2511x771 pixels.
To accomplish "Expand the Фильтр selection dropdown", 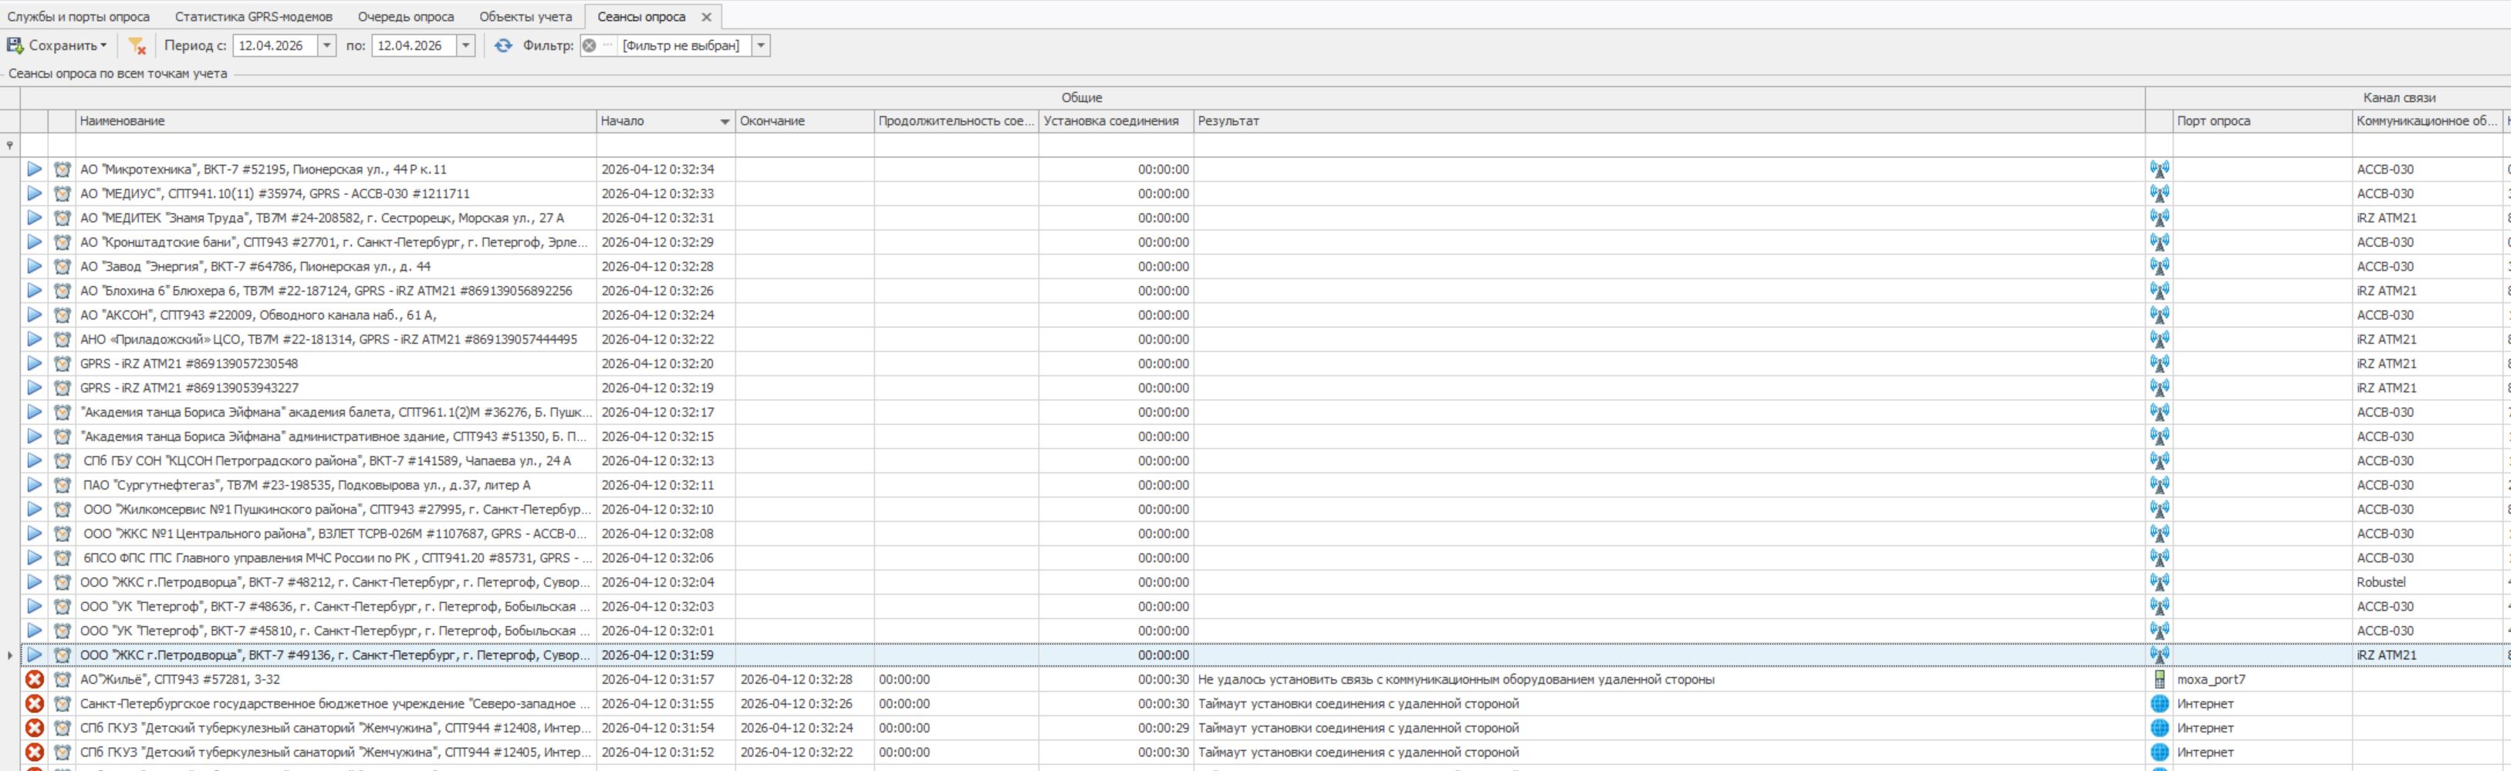I will 760,45.
